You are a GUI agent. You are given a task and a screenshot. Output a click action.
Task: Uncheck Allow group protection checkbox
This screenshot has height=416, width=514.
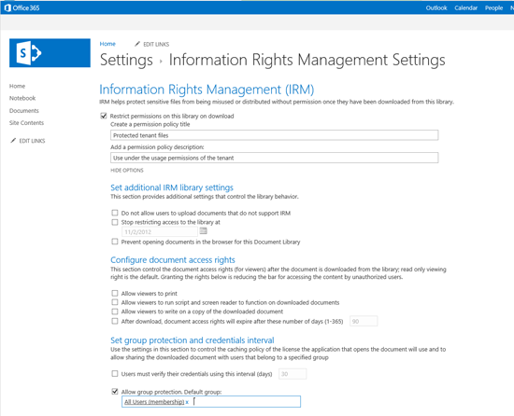click(114, 392)
